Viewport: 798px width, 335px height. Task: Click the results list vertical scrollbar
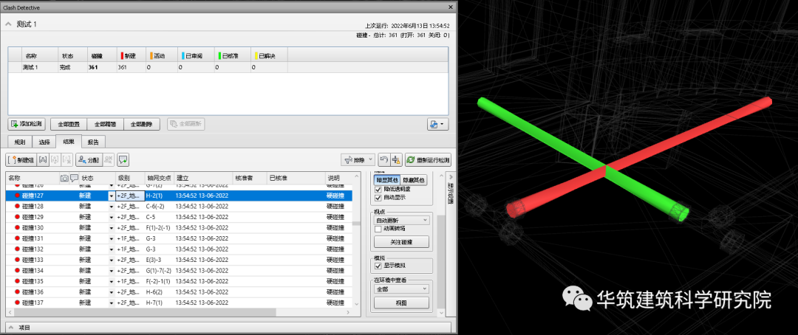356,223
